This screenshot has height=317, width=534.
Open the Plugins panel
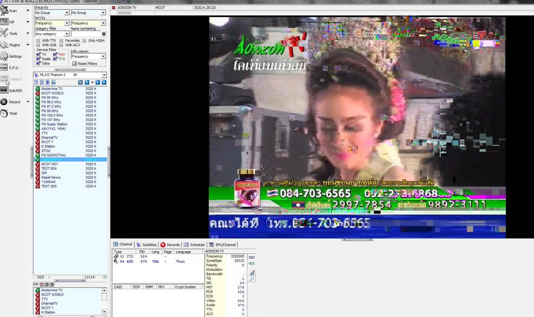[10, 45]
